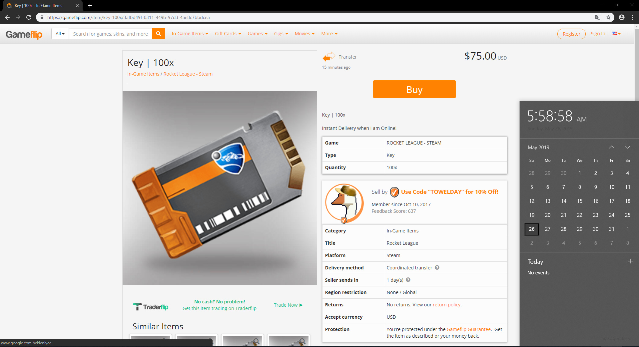Bookmark page with star icon

point(608,17)
